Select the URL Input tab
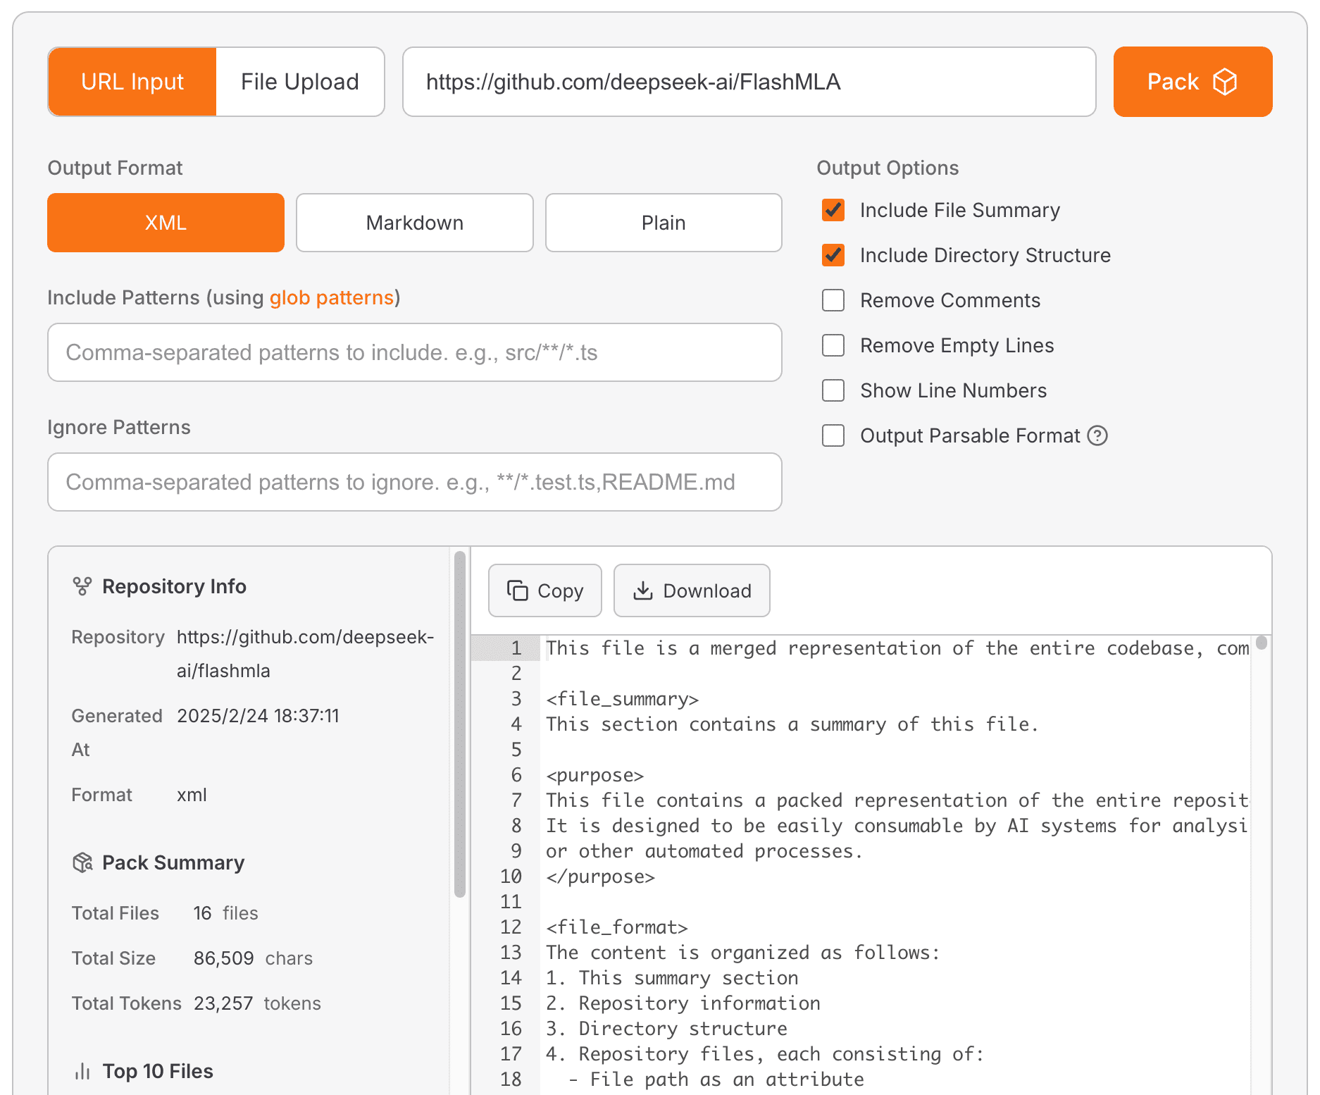This screenshot has height=1095, width=1320. (x=132, y=82)
